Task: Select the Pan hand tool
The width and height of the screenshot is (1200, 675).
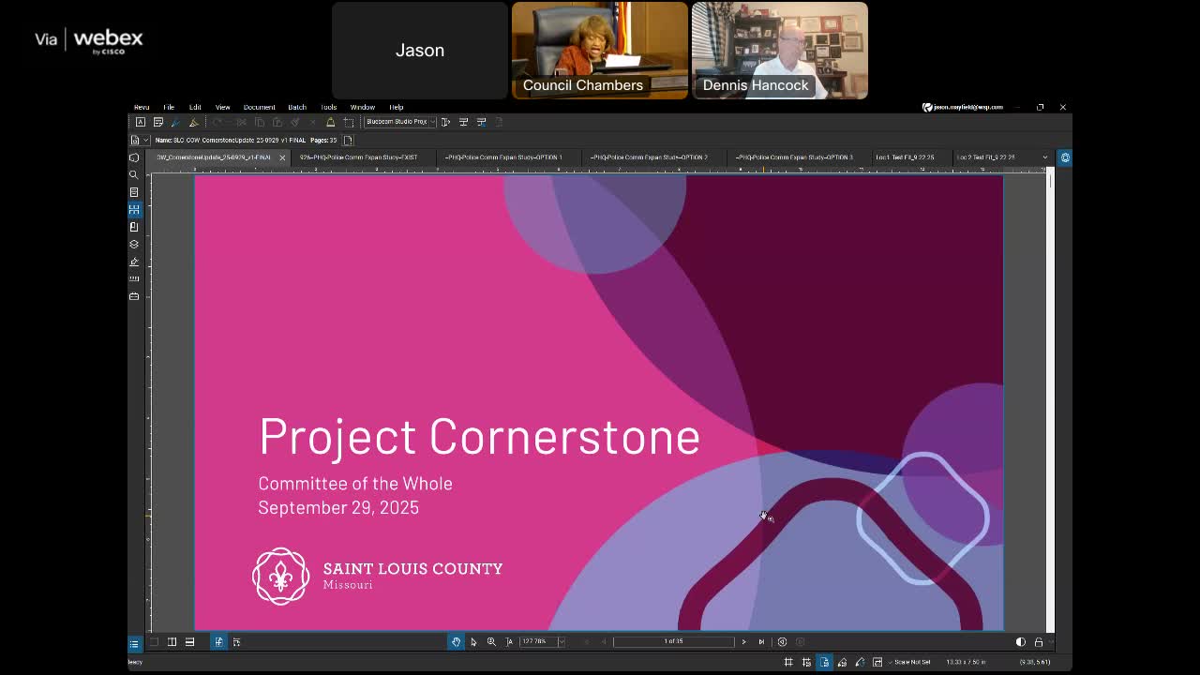Action: 456,642
